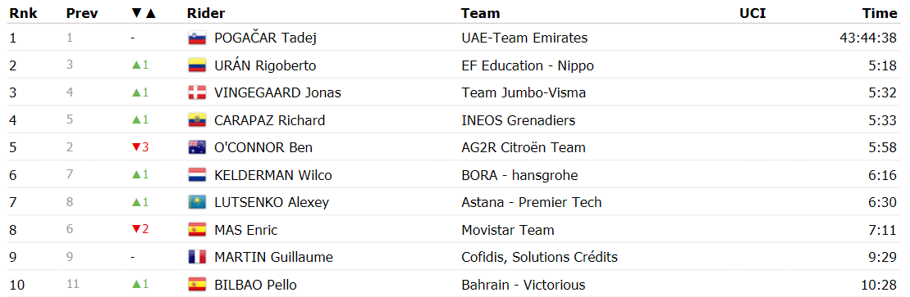Open UAE-Team Emirates team page

(524, 38)
